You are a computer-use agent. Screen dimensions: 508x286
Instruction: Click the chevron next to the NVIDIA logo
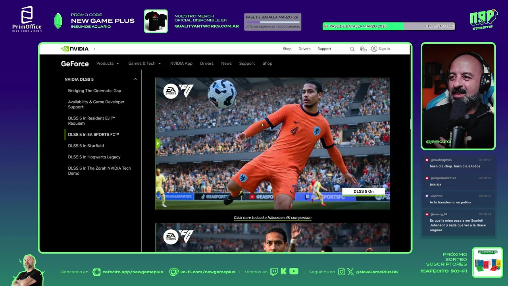pos(94,49)
